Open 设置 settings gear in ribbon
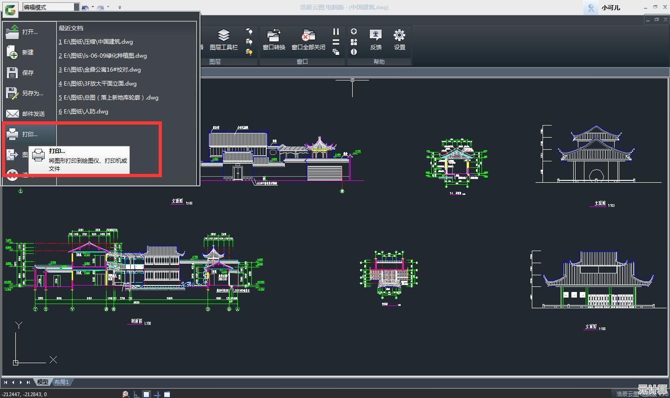 (x=399, y=39)
